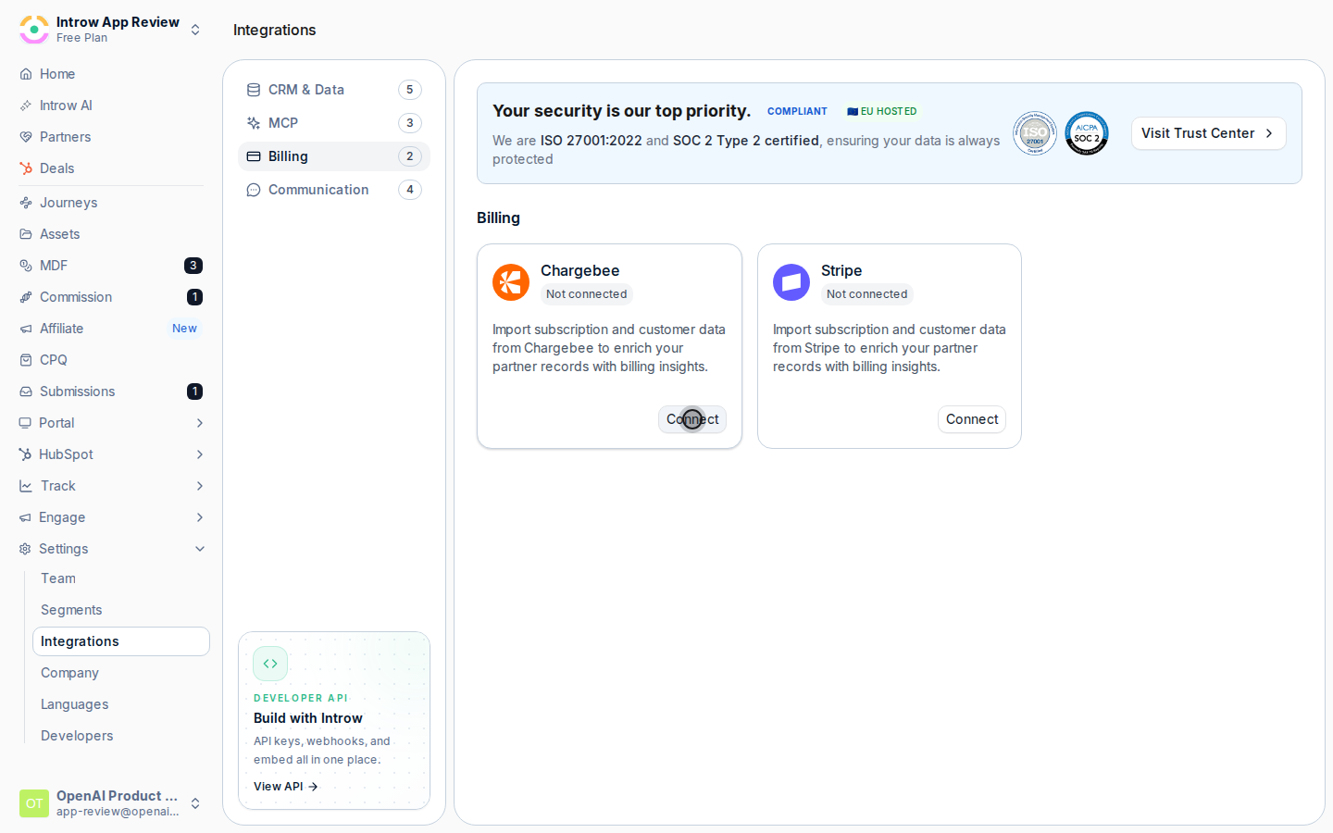Open Company settings
Viewport: 1333px width, 833px height.
pos(121,673)
